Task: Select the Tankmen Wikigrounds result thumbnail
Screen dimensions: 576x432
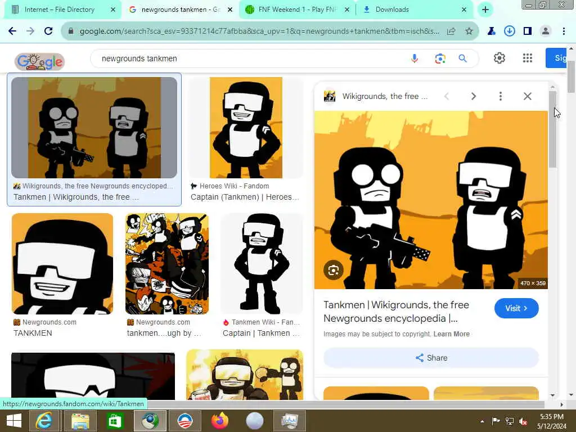Action: tap(94, 128)
